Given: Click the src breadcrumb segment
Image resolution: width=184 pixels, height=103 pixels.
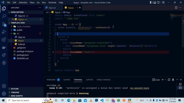Looking at the screenshot, I should (x=47, y=12).
